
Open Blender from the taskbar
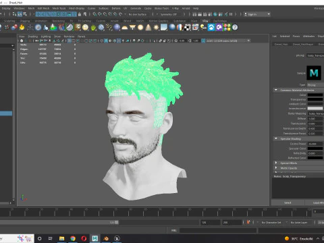[106, 238]
